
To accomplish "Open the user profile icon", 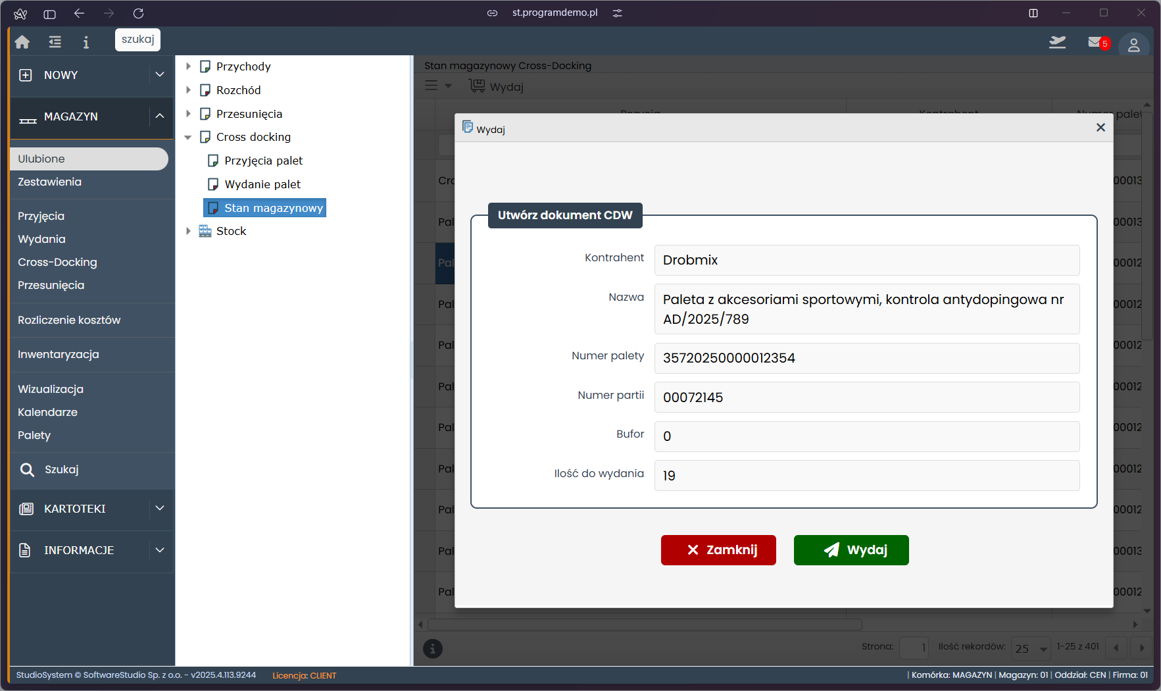I will pyautogui.click(x=1133, y=45).
